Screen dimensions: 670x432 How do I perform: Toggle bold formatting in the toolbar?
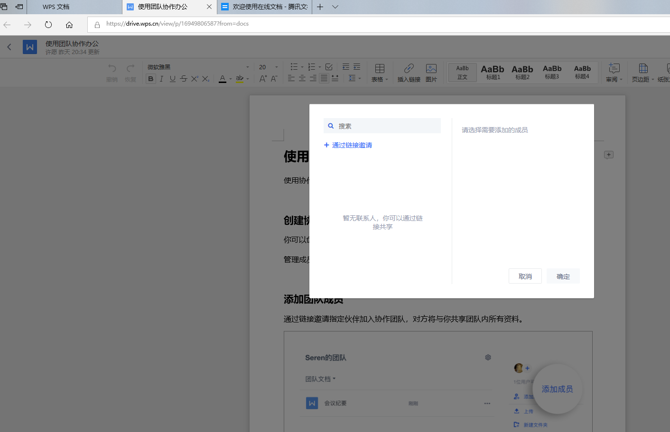tap(151, 79)
